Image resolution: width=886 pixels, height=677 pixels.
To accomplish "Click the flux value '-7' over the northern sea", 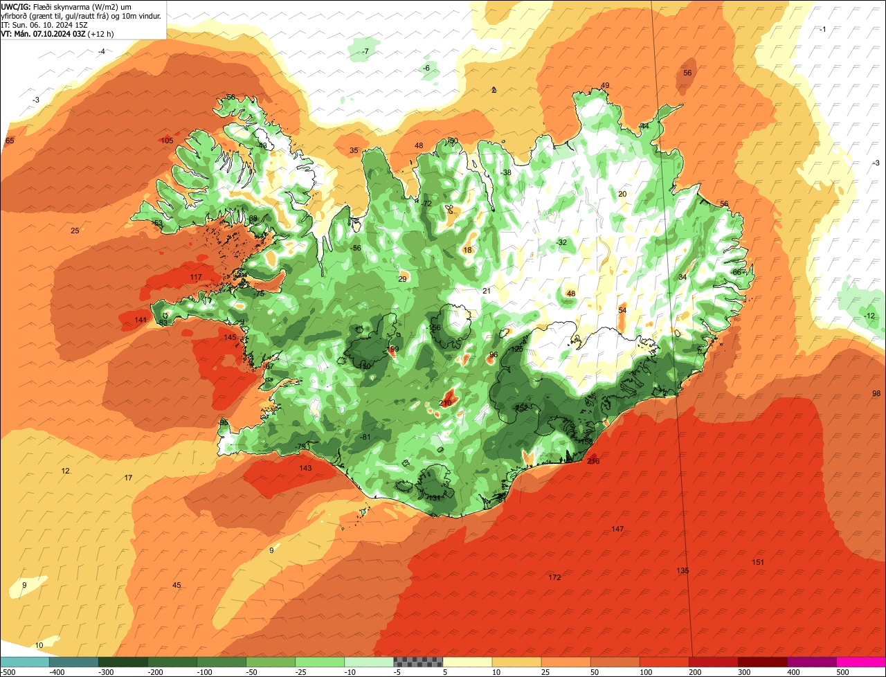I will 365,52.
